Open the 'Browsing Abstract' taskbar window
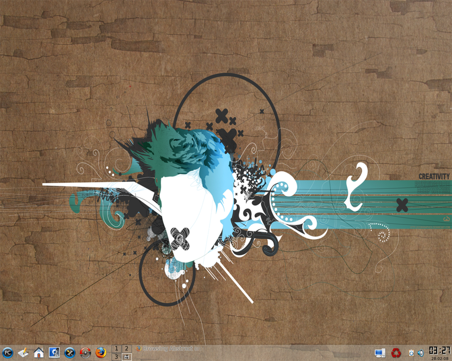Screen dimensions: 452x361 tap(169, 349)
